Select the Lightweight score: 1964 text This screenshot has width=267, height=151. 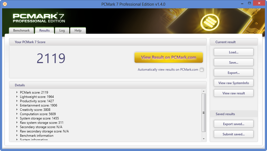[37, 97]
